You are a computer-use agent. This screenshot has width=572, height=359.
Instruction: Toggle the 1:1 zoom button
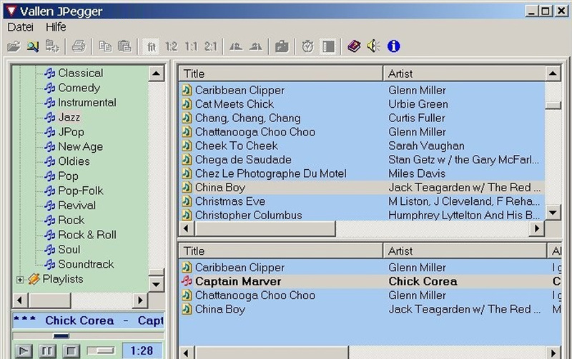pyautogui.click(x=191, y=46)
